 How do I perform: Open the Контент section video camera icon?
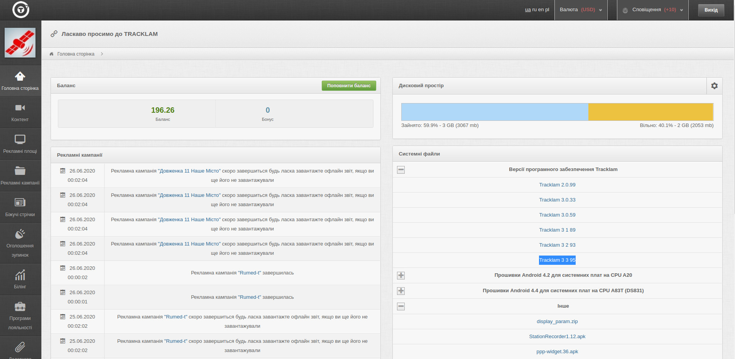tap(20, 108)
